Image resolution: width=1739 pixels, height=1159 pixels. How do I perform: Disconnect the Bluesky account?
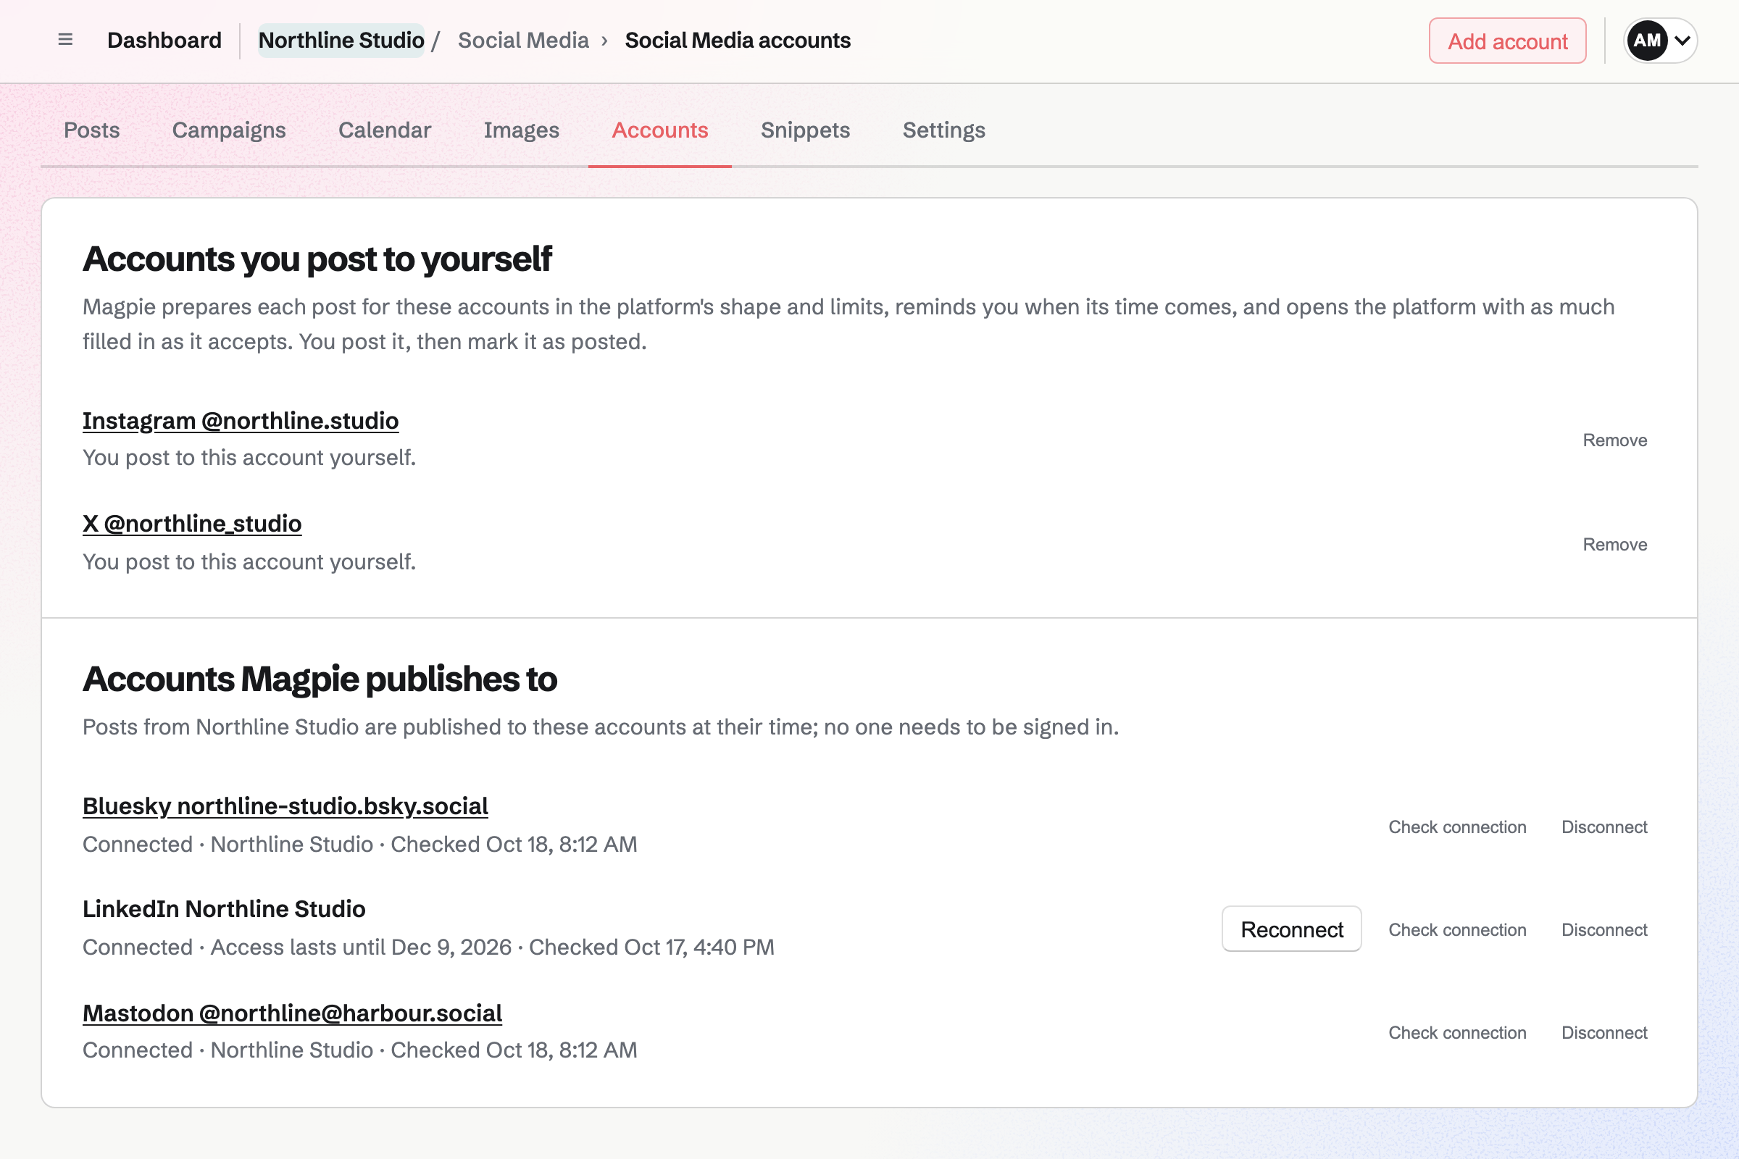pos(1604,827)
